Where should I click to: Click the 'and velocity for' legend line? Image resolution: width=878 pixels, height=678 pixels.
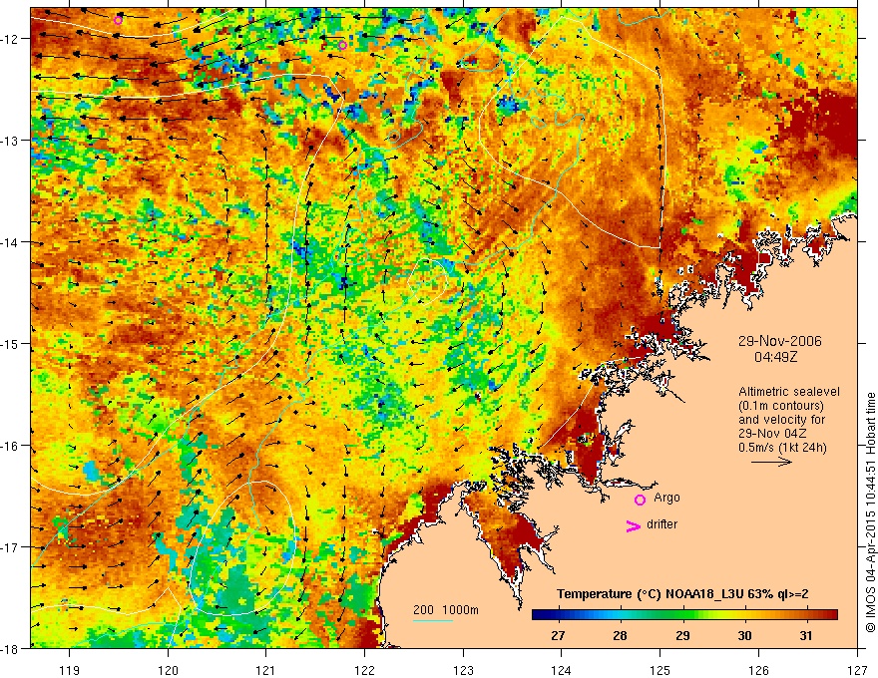click(781, 420)
